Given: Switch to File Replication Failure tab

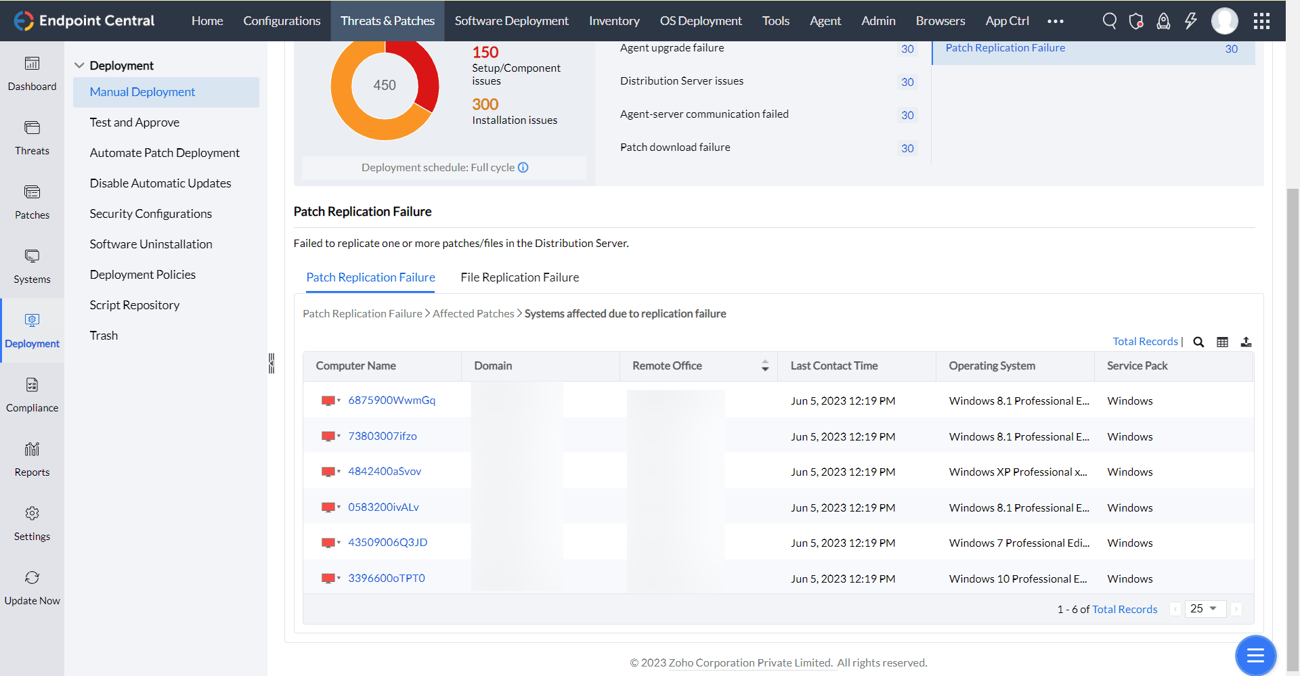Looking at the screenshot, I should click(x=519, y=277).
